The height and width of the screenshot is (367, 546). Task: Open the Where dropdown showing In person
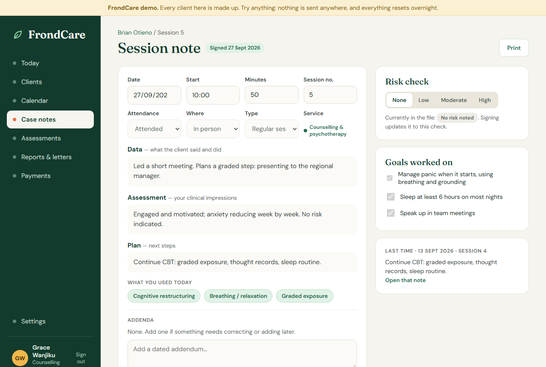coord(213,129)
